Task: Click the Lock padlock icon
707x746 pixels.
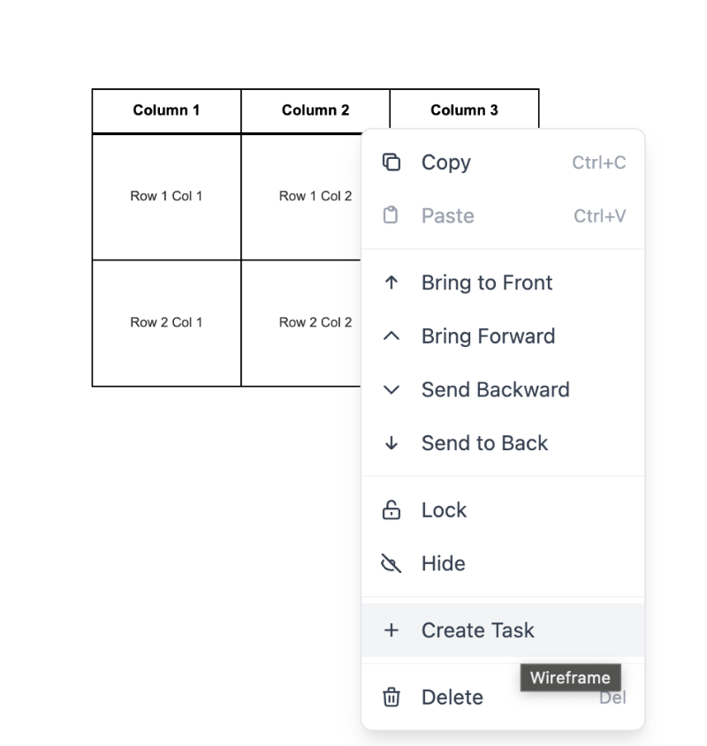Action: click(x=391, y=510)
